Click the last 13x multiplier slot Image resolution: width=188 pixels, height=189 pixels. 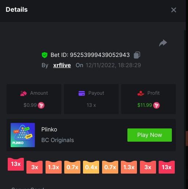point(167,167)
